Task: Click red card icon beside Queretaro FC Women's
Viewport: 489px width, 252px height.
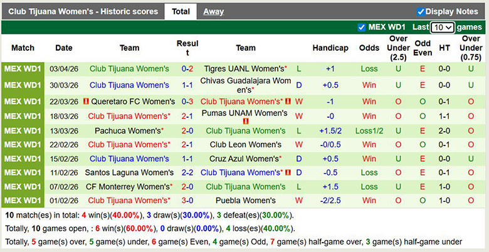Action: coord(85,102)
